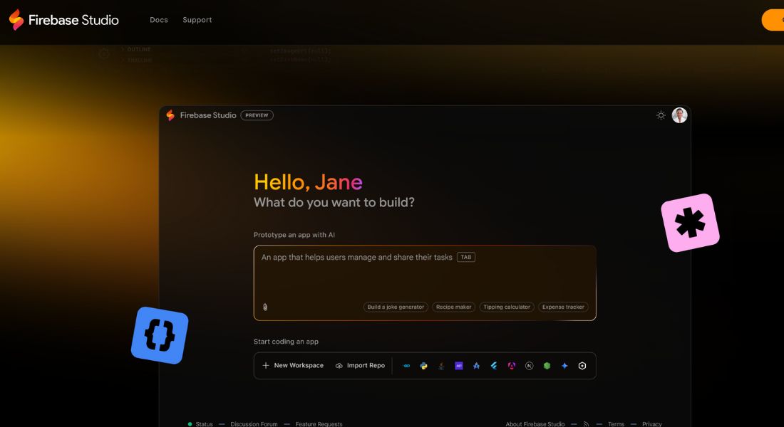Select the Go template icon
The width and height of the screenshot is (784, 427).
pyautogui.click(x=406, y=366)
